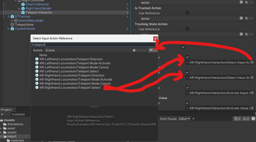Open object picker for Select Value field
The width and height of the screenshot is (256, 142).
(252, 77)
